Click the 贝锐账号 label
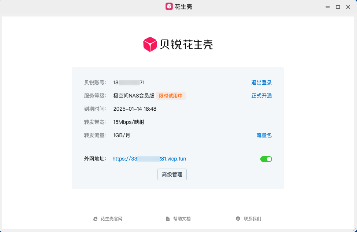 pos(95,82)
